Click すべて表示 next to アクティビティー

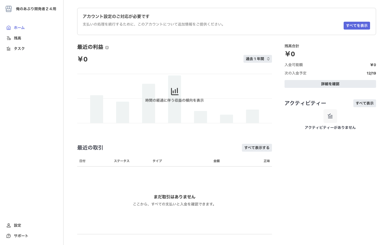coord(365,103)
